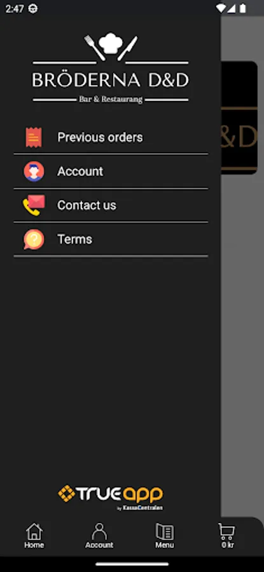Switch to the Menu tab label
Viewport: 264px width, 572px height.
(x=165, y=545)
